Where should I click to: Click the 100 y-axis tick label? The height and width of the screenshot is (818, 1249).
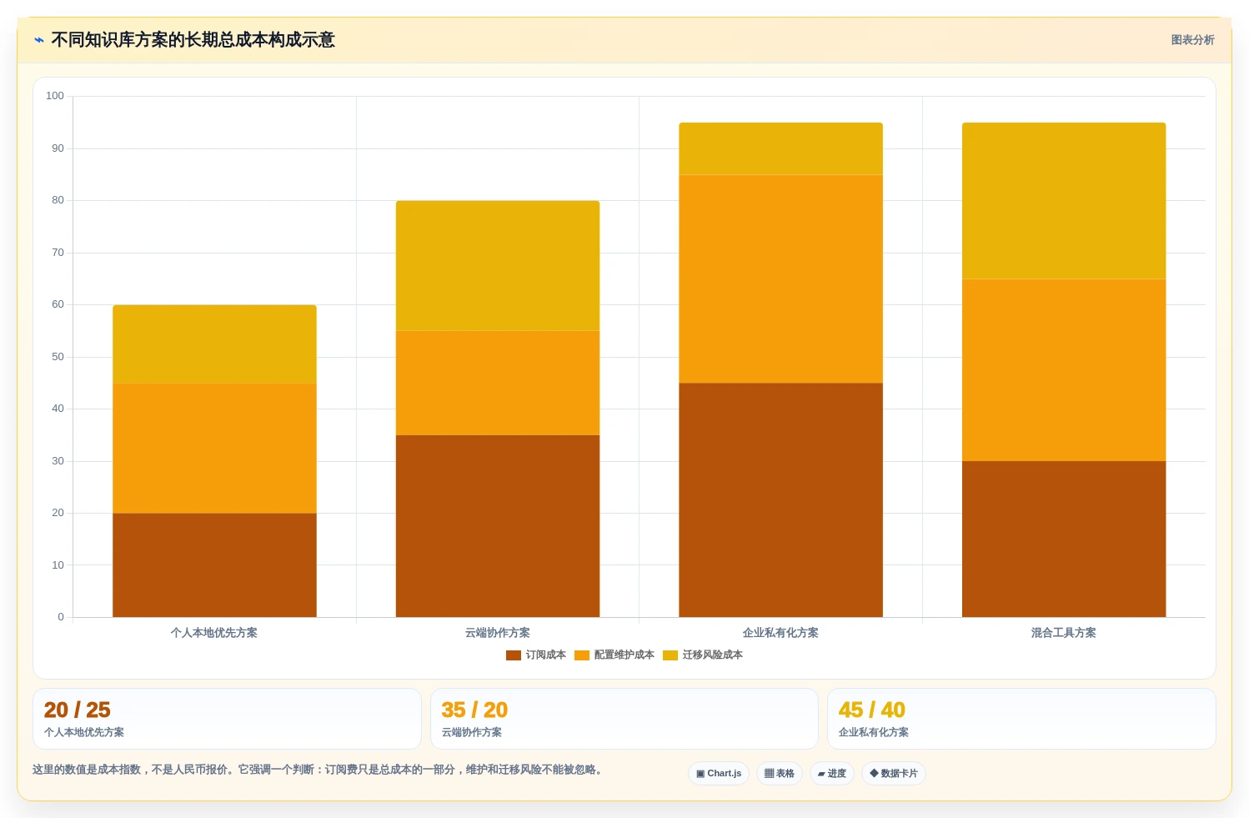55,96
